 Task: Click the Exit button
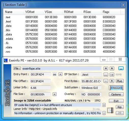[x=116, y=101]
